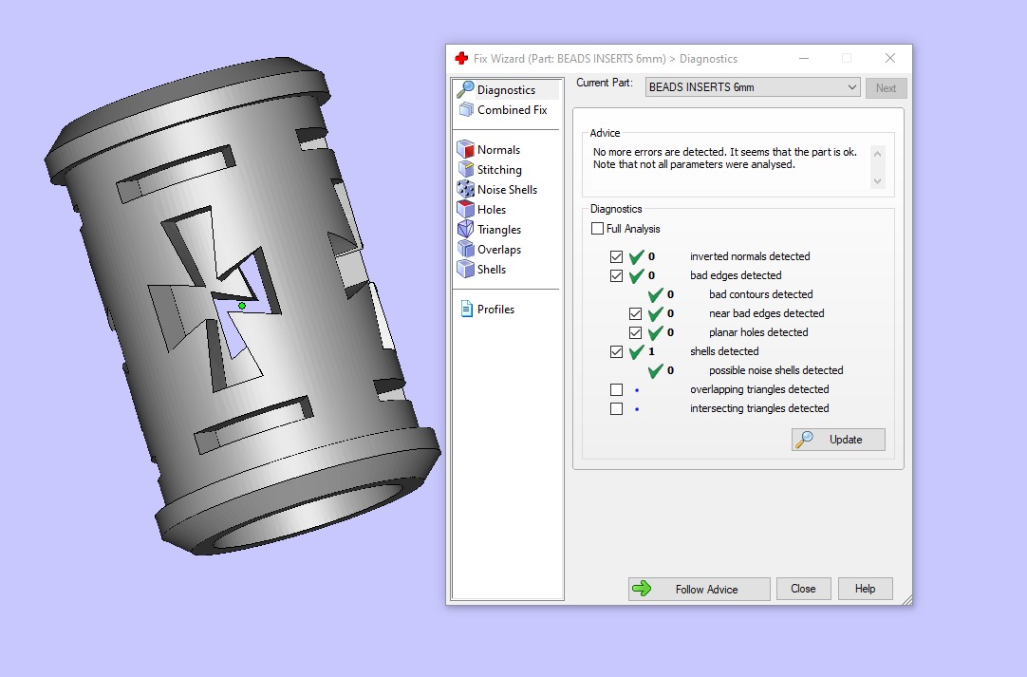The width and height of the screenshot is (1027, 677).
Task: Switch to the Triangles page label
Action: (x=499, y=230)
